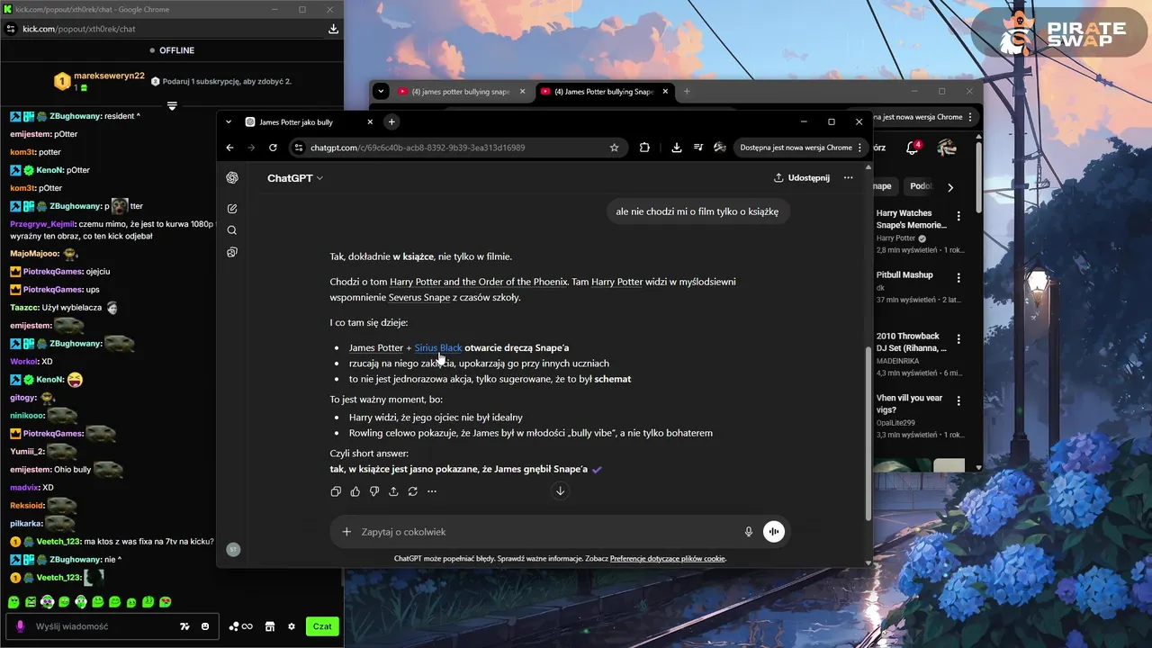Open Chrome profile avatar in ChatGPT window
This screenshot has height=648, width=1152.
(720, 148)
